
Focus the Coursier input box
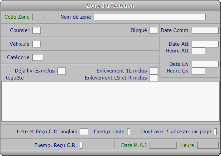(x=36, y=30)
